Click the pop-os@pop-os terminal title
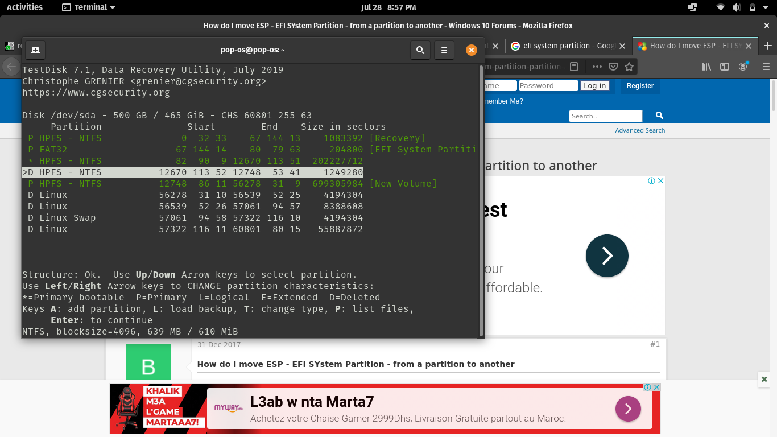This screenshot has height=437, width=777. [x=253, y=50]
